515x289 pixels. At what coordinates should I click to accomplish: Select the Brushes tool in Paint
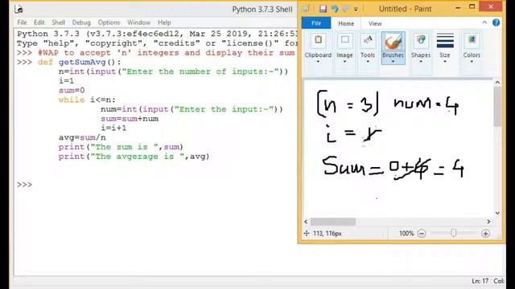pyautogui.click(x=393, y=48)
